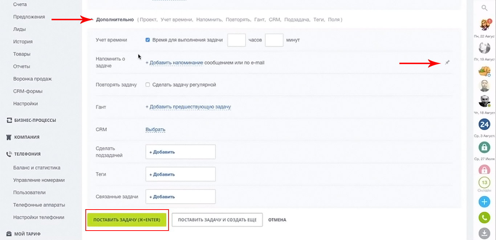Open the Добавить dropdown for related tasks
Image resolution: width=496 pixels, height=240 pixels.
[x=180, y=197]
